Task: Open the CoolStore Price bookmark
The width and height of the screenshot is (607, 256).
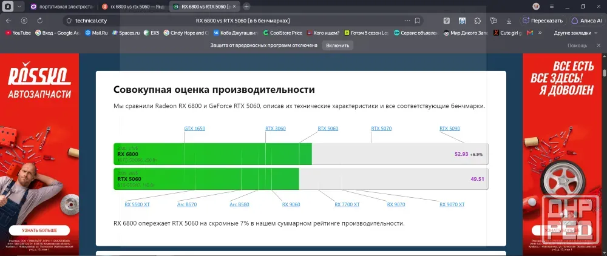Action: [283, 33]
